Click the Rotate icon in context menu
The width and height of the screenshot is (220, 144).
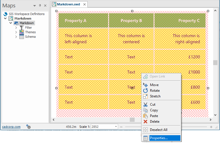pos(145,91)
